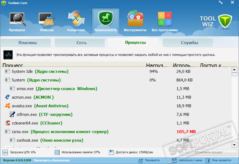
Task: Open the Ускорение arrows icon
Action: 76,18
